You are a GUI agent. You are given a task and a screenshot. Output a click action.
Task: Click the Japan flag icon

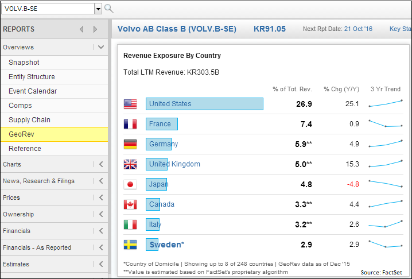point(130,184)
